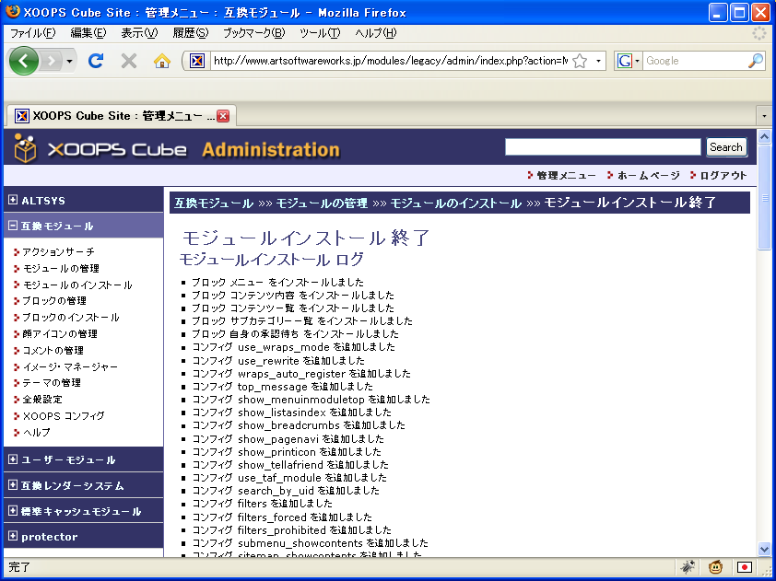Open モジュールの管理 in sidebar
Image resolution: width=776 pixels, height=581 pixels.
pyautogui.click(x=61, y=269)
